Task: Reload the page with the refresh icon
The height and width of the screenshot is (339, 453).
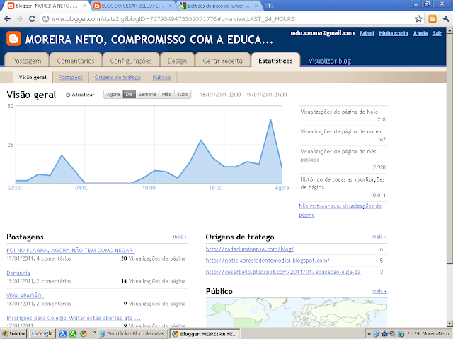Action: click(32, 19)
